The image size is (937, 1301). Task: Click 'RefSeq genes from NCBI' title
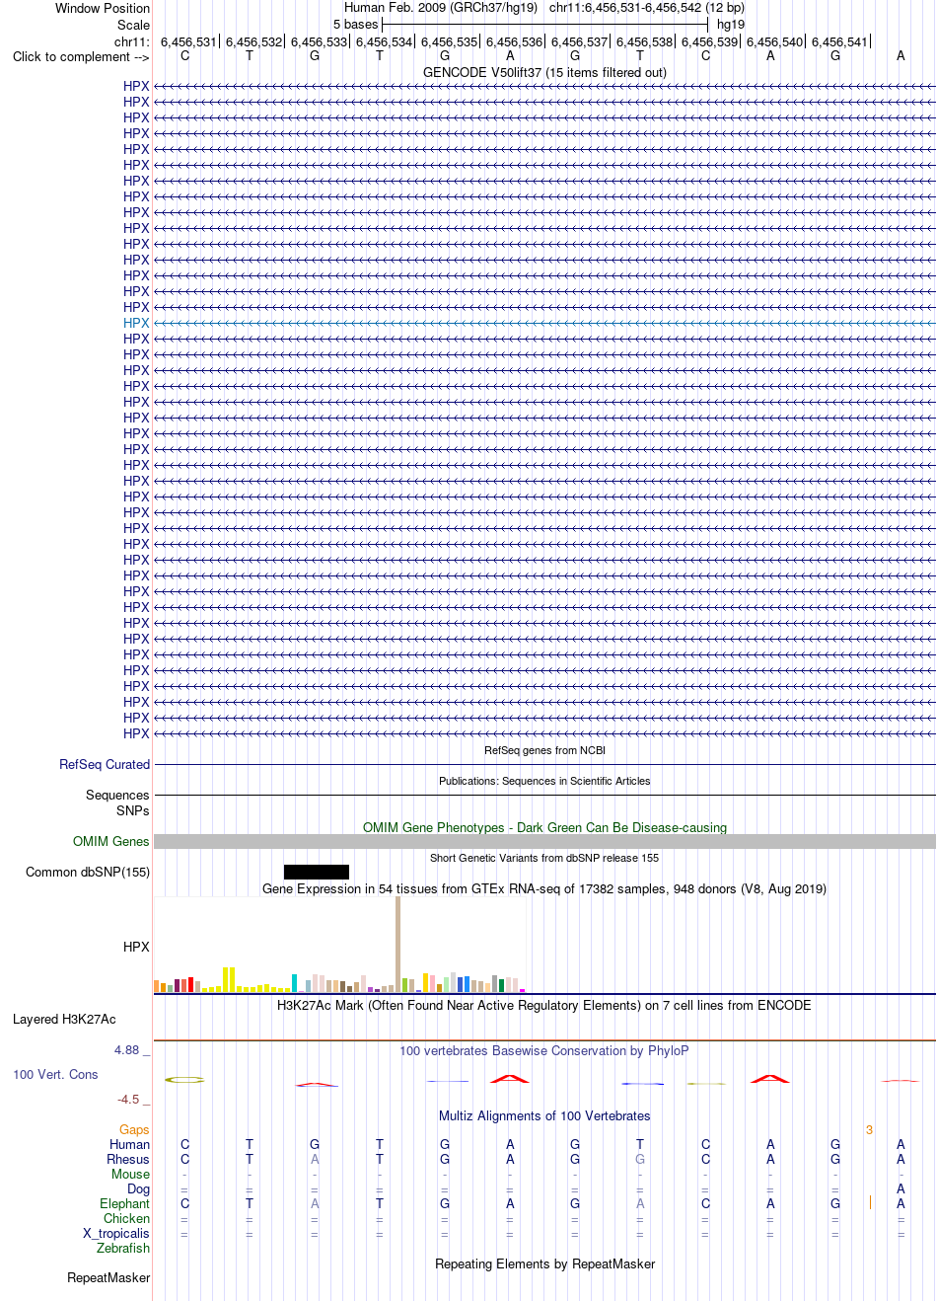click(544, 750)
